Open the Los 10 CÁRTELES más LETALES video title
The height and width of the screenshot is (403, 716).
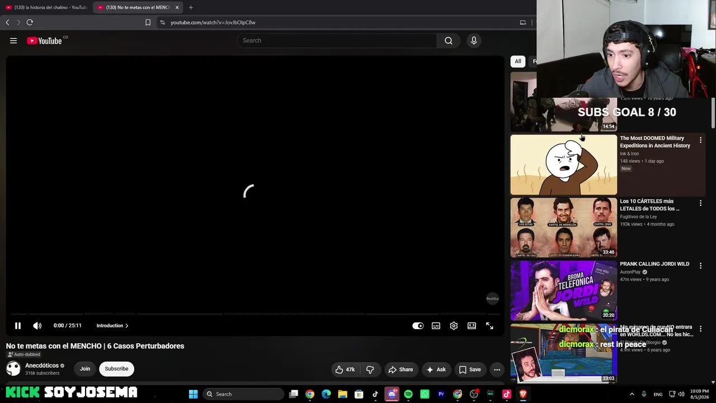click(649, 205)
